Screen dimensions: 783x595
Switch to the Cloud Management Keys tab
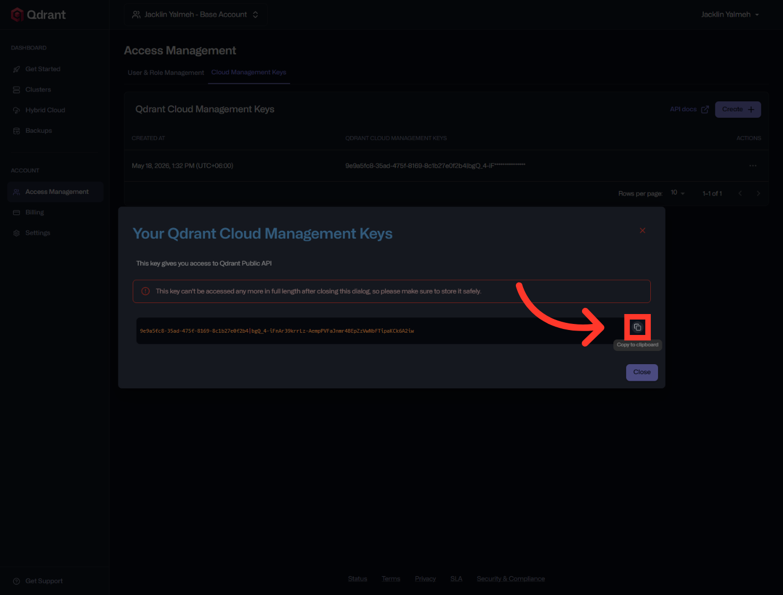(249, 72)
